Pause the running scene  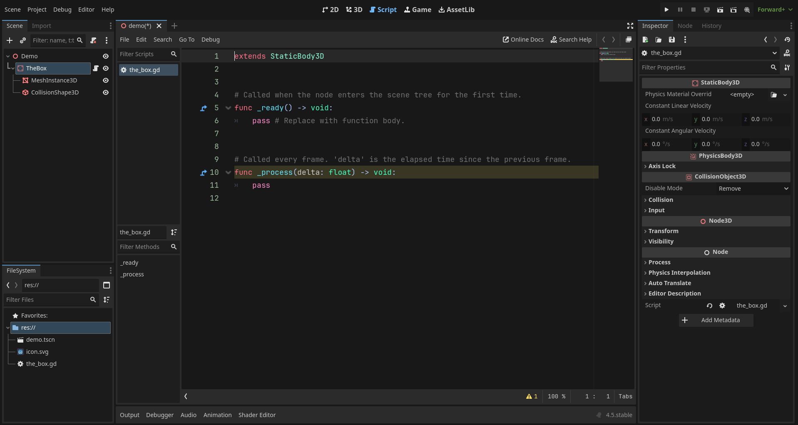tap(680, 9)
